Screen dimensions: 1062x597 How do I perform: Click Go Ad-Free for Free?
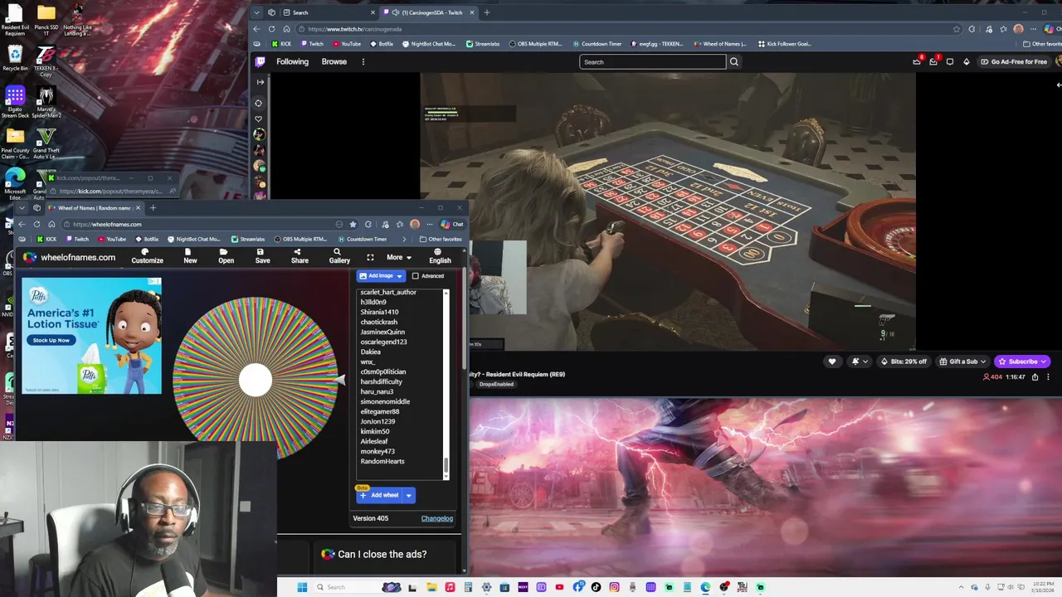click(1014, 61)
